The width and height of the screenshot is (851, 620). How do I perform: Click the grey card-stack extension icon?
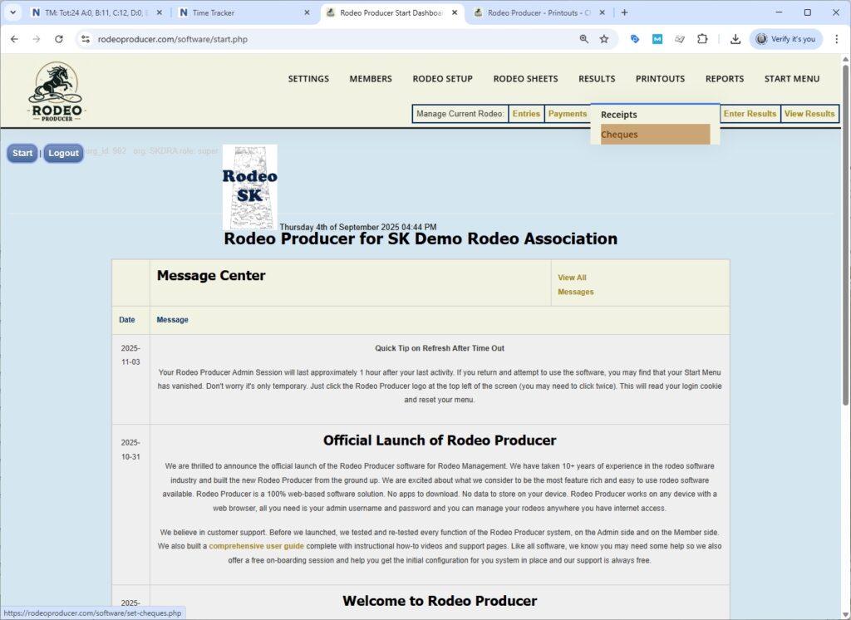click(680, 39)
